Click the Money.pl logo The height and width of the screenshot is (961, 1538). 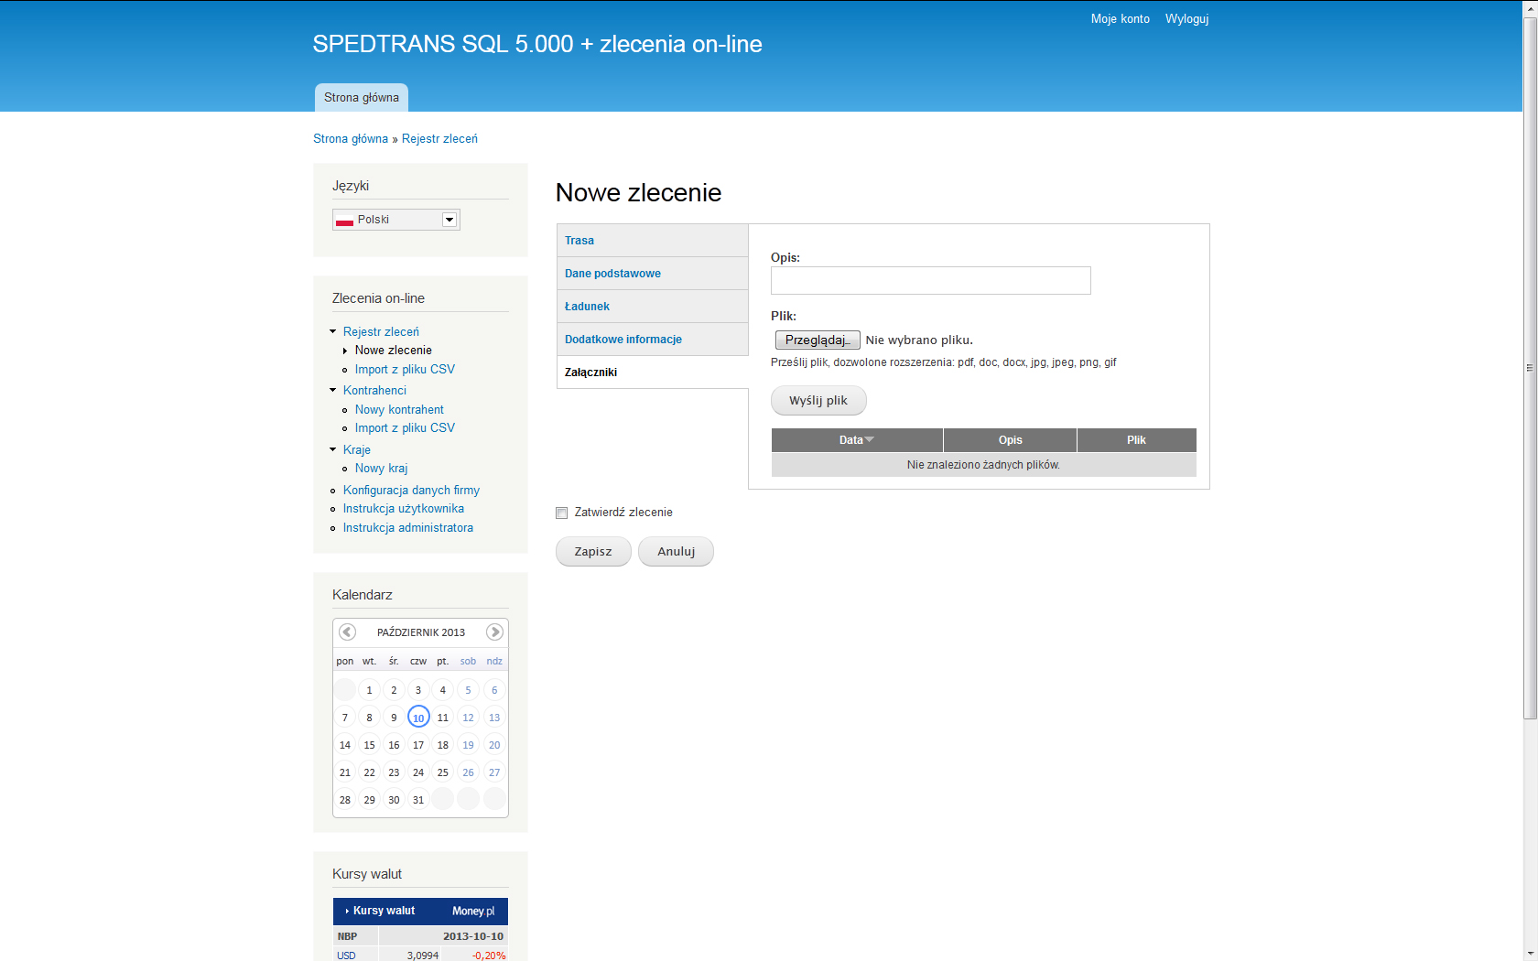click(x=473, y=911)
